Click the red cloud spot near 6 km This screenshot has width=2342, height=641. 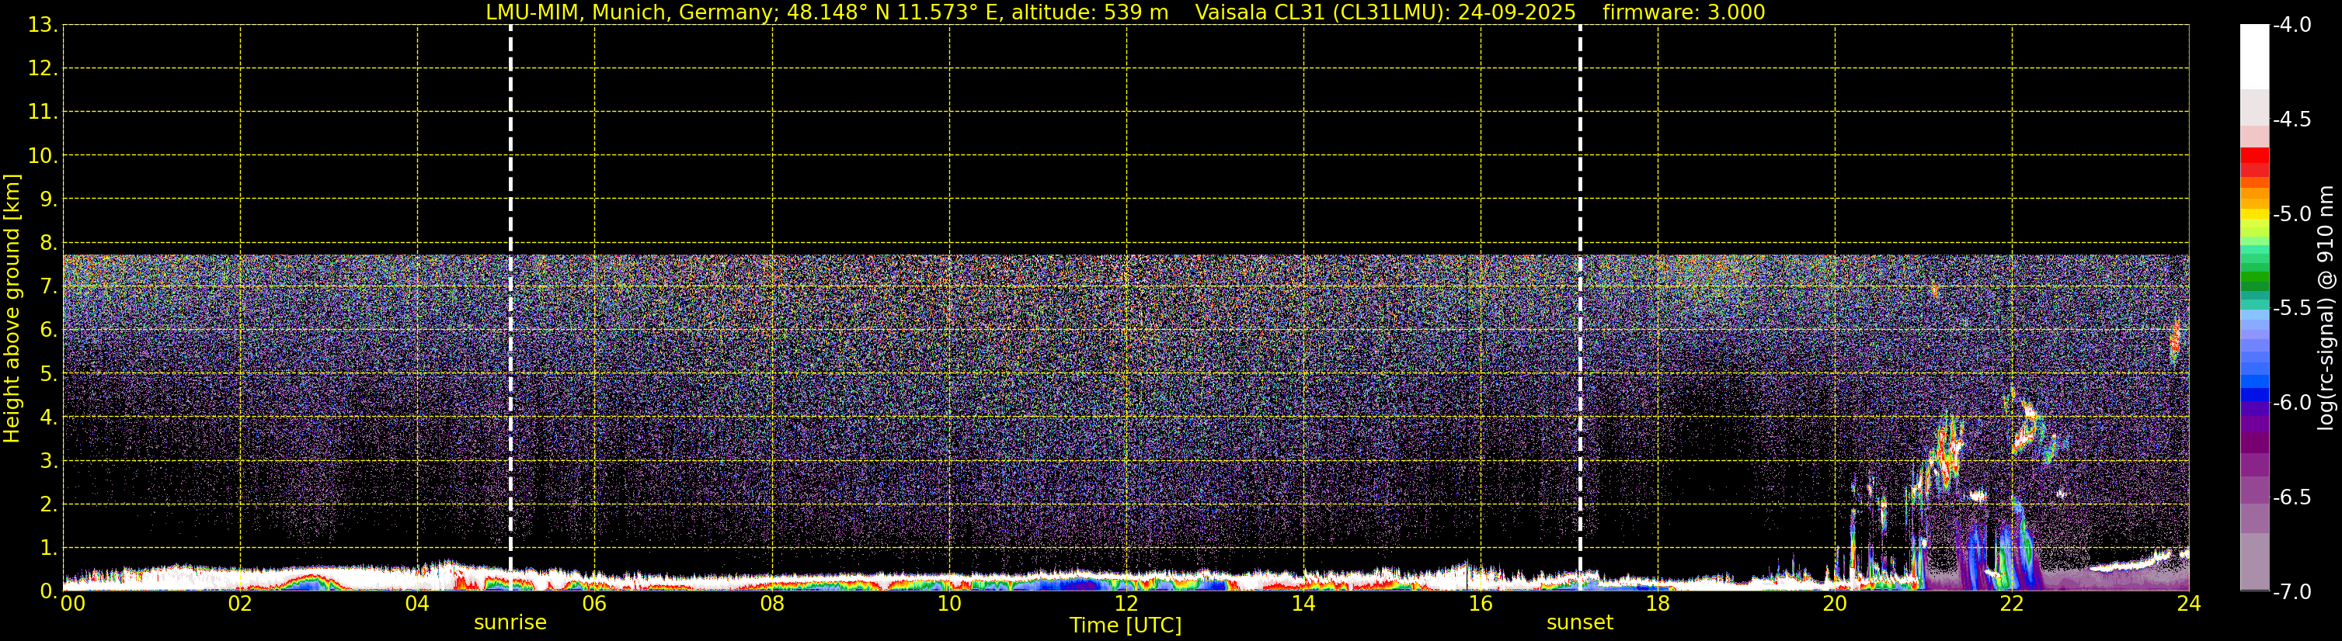coord(2176,342)
